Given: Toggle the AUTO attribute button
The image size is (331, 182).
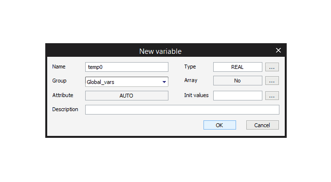Looking at the screenshot, I should coord(127,96).
